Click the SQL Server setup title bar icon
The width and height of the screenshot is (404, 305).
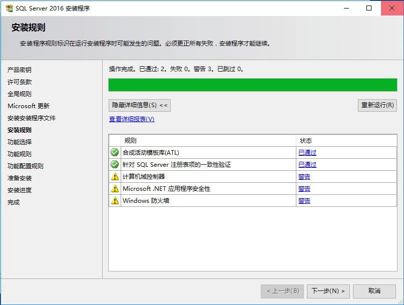9,8
